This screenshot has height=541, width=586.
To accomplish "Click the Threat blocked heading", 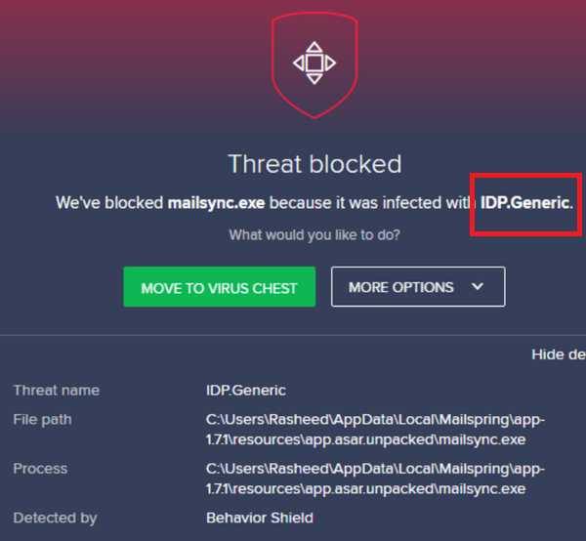I will (314, 164).
